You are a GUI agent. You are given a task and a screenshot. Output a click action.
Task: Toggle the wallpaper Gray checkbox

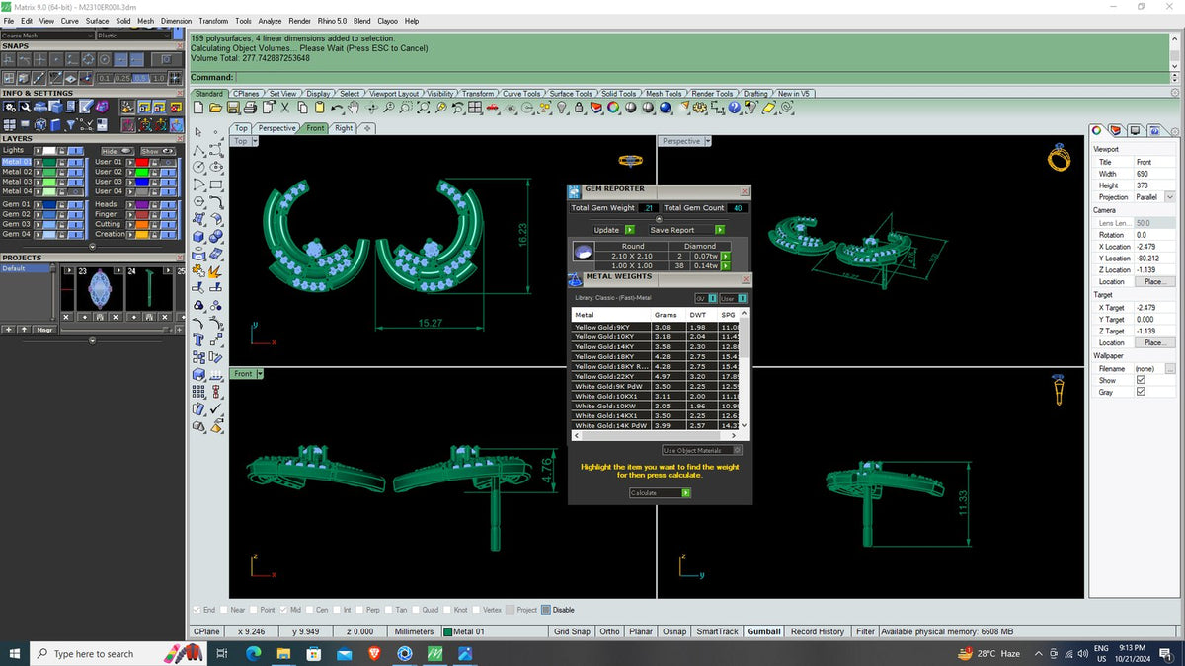tap(1141, 392)
